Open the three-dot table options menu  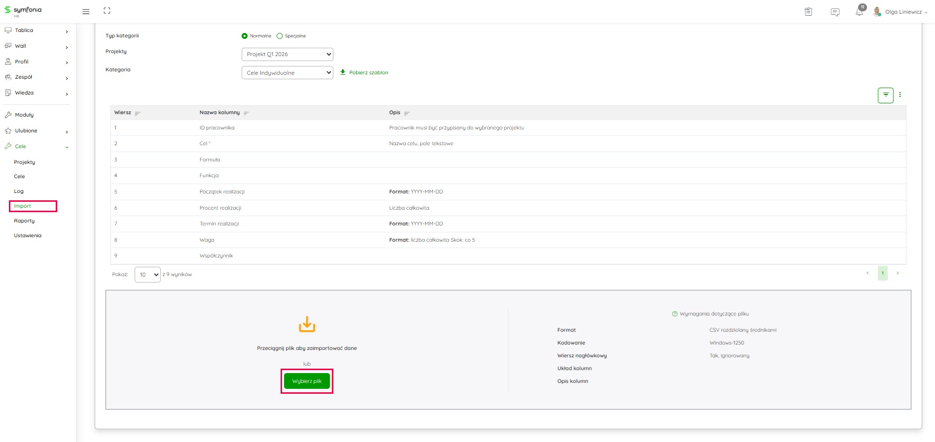pos(900,95)
